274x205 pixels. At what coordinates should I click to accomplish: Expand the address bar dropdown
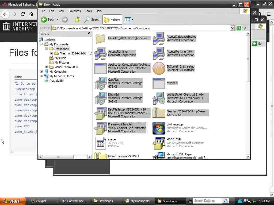[232, 28]
